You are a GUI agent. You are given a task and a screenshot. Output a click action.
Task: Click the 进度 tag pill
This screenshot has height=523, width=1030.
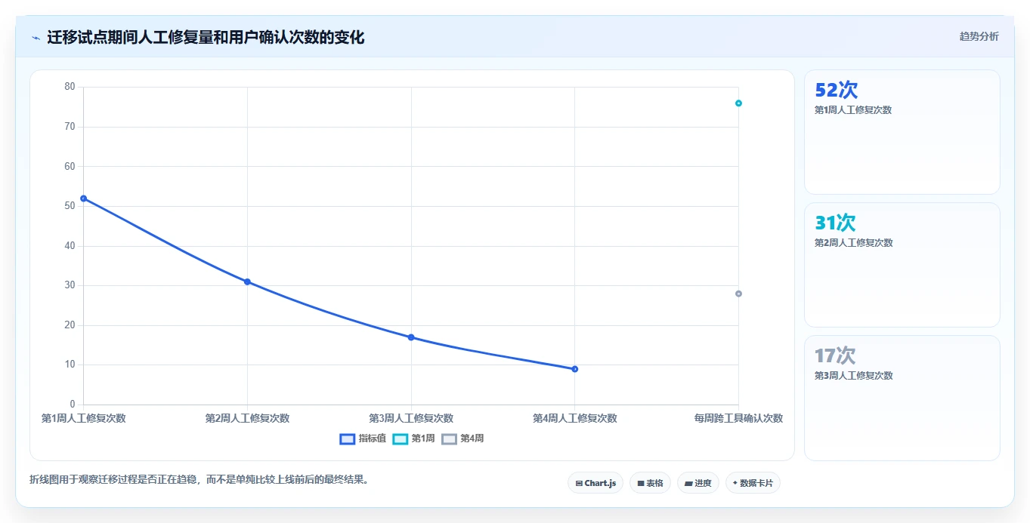(698, 483)
